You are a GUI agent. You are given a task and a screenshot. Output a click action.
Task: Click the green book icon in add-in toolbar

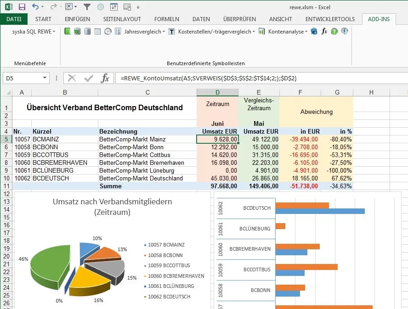67,32
